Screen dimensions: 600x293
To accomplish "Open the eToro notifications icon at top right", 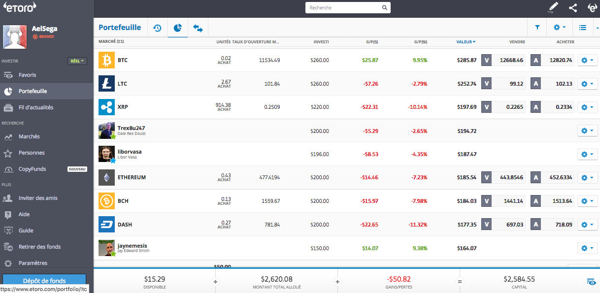I will coord(593,7).
